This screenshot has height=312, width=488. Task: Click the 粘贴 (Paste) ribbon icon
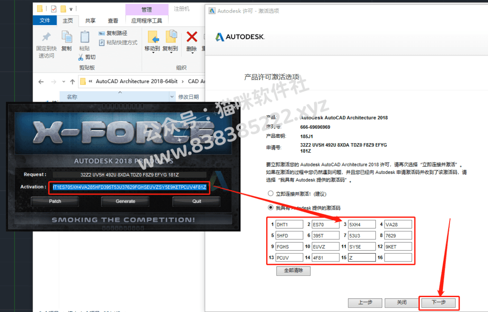tap(84, 37)
